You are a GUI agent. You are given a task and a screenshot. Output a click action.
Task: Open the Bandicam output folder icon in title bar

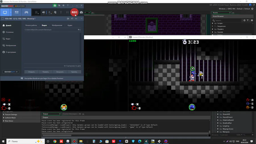[x=59, y=6]
